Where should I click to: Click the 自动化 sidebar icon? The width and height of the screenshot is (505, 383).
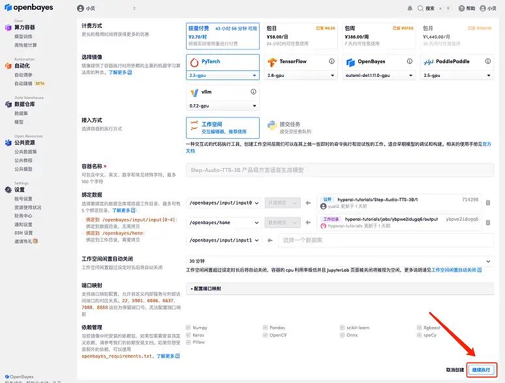tap(8, 66)
